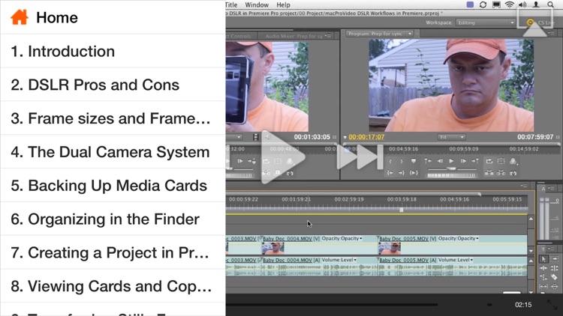
Task: Click the CS Live icon
Action: pos(530,22)
